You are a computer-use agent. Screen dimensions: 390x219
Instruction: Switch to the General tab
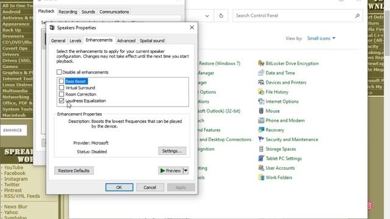(x=58, y=41)
